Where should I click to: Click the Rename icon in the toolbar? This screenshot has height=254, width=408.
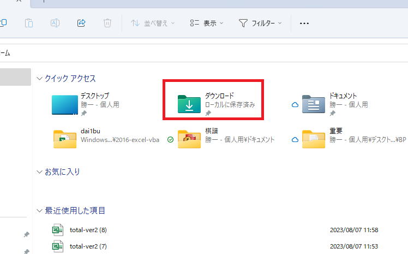coord(55,23)
